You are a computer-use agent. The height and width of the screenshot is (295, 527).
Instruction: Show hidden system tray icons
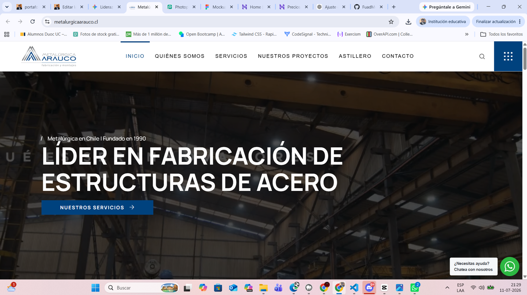[x=447, y=288]
